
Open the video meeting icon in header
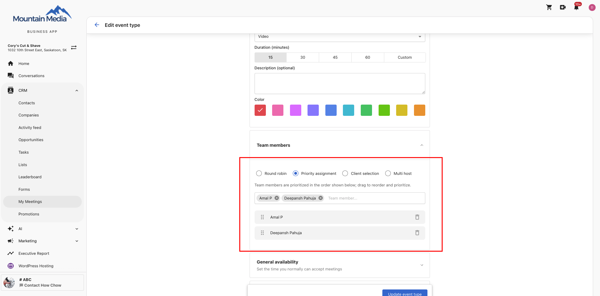pos(563,7)
